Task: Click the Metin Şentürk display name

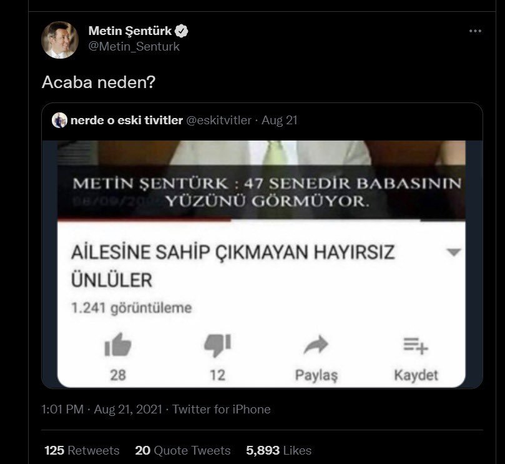Action: pos(130,31)
